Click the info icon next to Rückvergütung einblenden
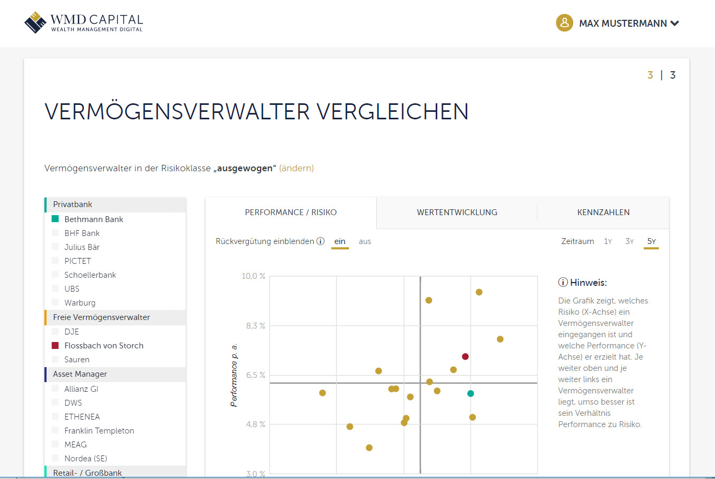Viewport: 715px width, 479px height. 321,241
